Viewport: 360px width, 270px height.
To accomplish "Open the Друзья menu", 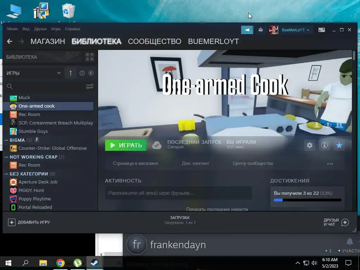I will point(40,29).
